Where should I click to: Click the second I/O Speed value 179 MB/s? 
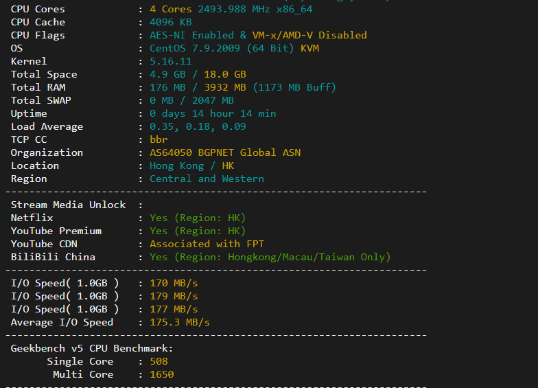tap(174, 297)
